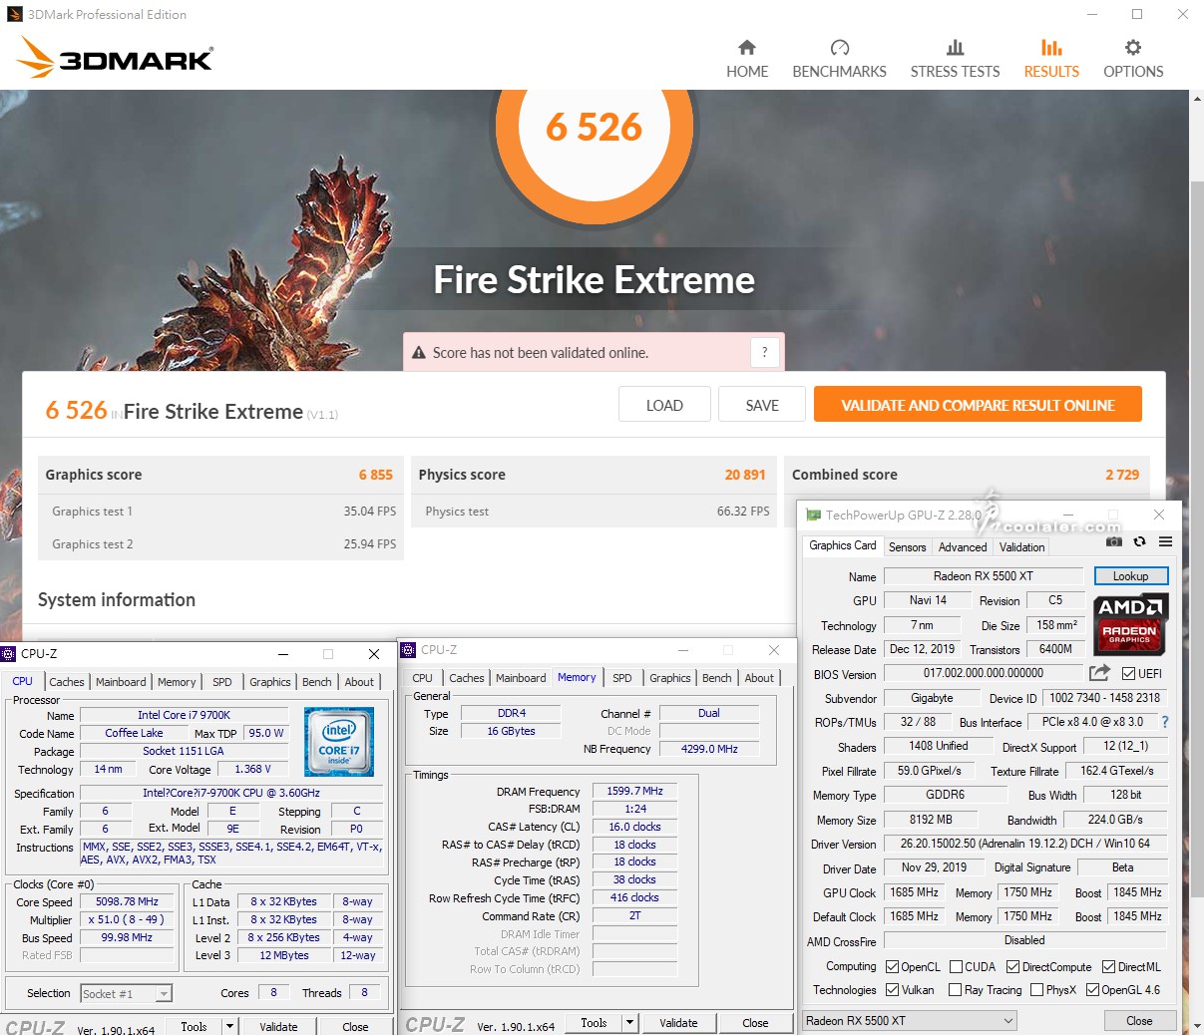This screenshot has height=1035, width=1204.
Task: Click VALIDATE AND COMPARE RESULT ONLINE
Action: [x=978, y=405]
